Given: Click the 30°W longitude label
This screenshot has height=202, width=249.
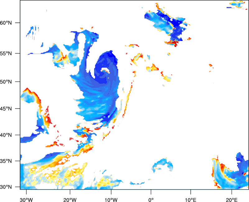Looking at the screenshot, I should [x=26, y=200].
